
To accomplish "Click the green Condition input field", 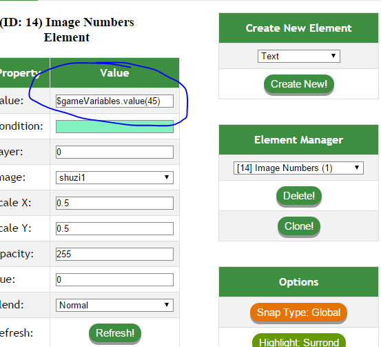I will (x=114, y=126).
